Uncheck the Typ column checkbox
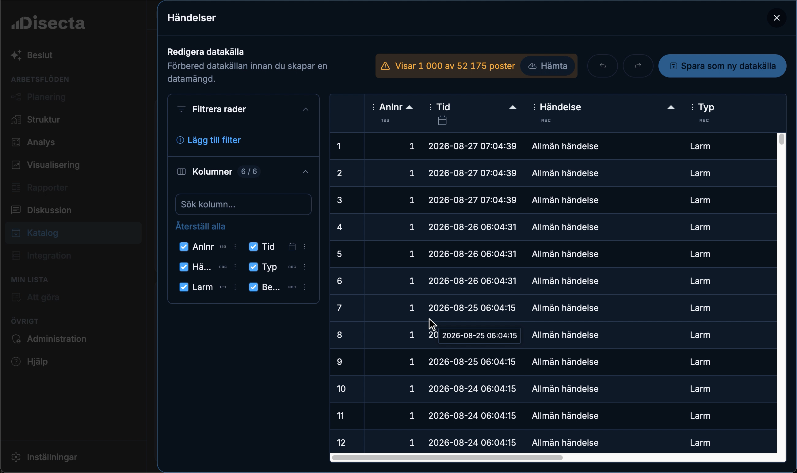The image size is (797, 473). [253, 267]
